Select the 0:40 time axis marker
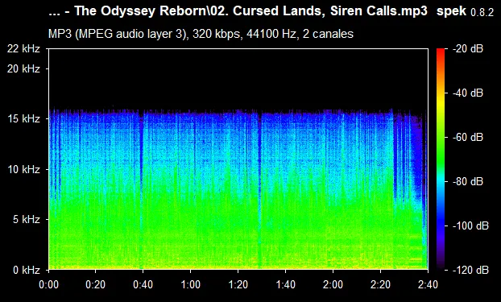The height and width of the screenshot is (302, 501). (x=143, y=284)
